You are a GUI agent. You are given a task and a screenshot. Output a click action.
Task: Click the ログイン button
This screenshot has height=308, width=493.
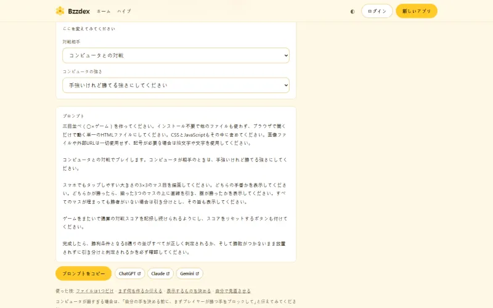point(377,11)
